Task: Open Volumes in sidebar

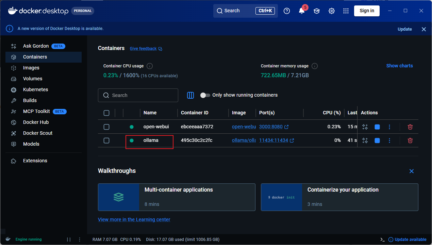Action: click(x=44, y=79)
